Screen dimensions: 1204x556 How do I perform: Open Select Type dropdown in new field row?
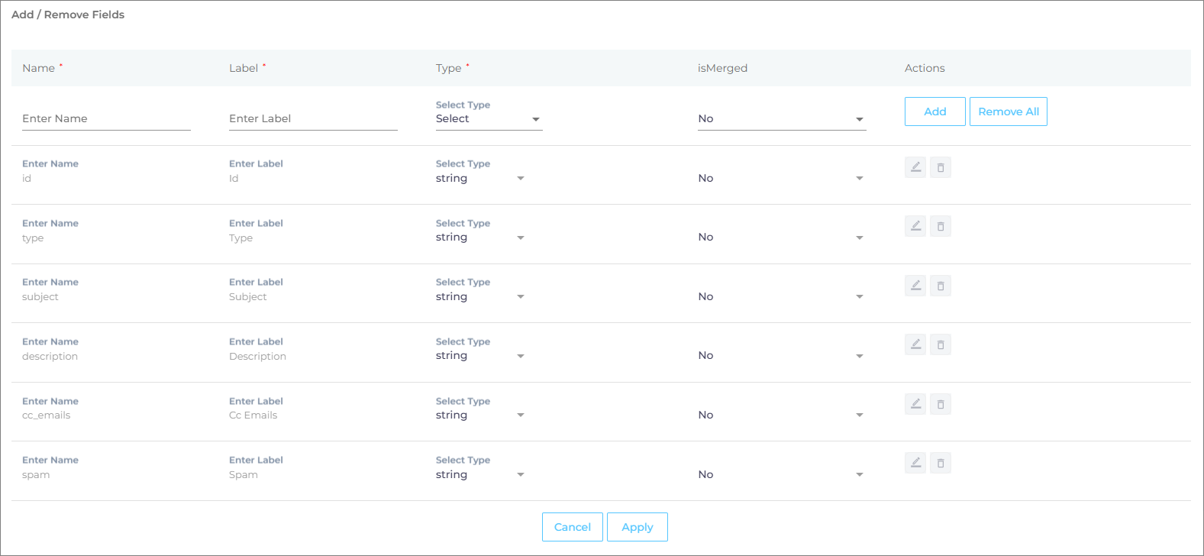(489, 119)
